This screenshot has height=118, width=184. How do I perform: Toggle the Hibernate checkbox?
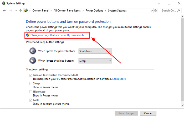click(31, 92)
